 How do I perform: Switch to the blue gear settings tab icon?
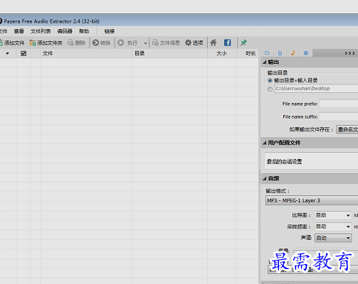click(x=306, y=53)
